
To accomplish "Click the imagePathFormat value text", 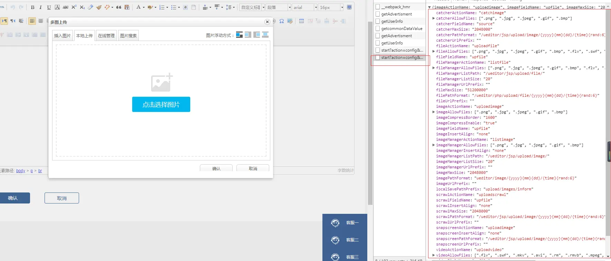I will pos(526,178).
